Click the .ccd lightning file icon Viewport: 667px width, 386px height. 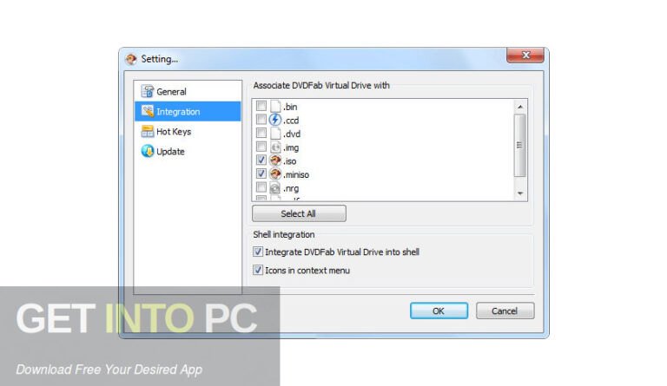[275, 120]
